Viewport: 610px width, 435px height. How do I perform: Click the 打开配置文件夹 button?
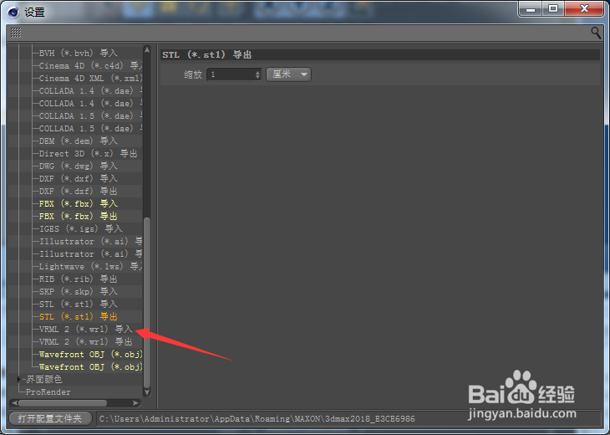coord(50,418)
